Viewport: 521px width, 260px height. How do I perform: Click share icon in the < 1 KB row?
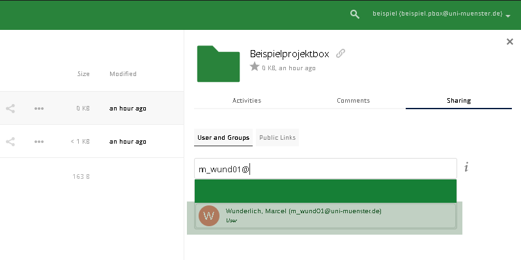point(10,141)
